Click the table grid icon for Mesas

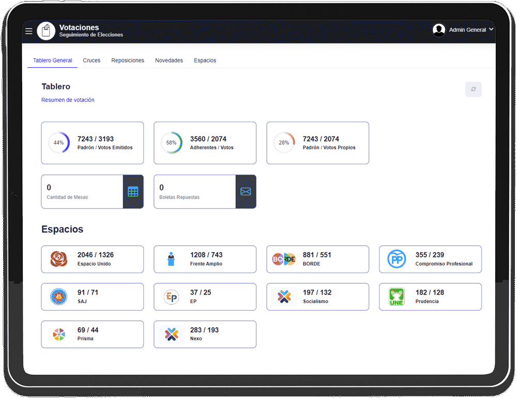point(133,192)
